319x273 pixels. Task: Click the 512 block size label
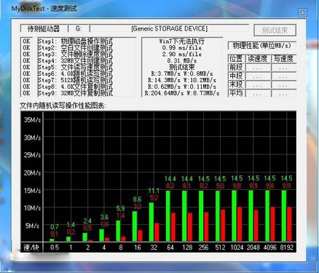pyautogui.click(x=220, y=248)
